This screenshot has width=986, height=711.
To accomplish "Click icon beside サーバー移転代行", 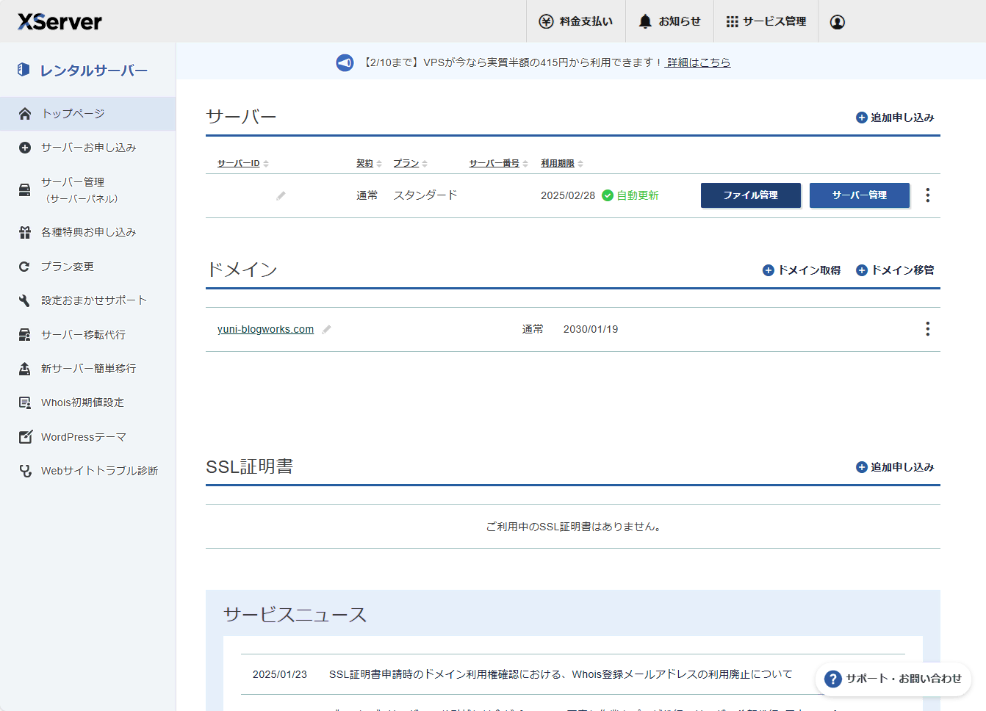I will pos(25,335).
